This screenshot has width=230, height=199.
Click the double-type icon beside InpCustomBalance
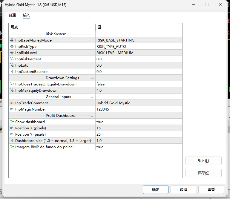coord(12,72)
